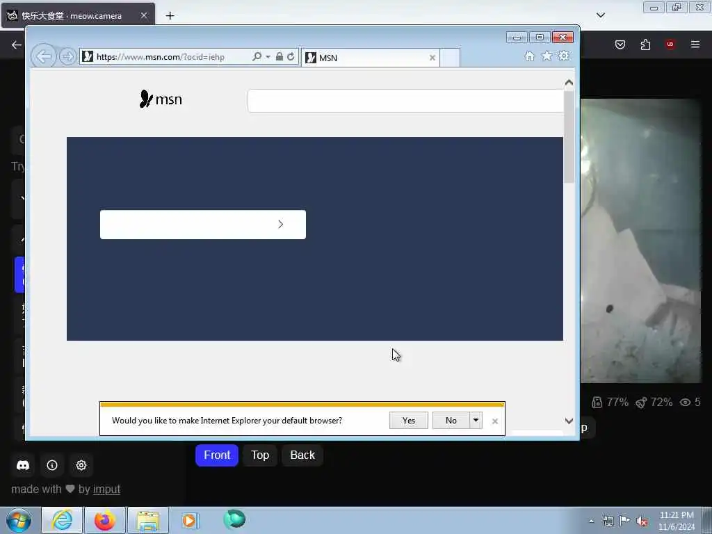Dismiss the default browser notification bar
Screen dimensions: 712x534
pyautogui.click(x=495, y=421)
